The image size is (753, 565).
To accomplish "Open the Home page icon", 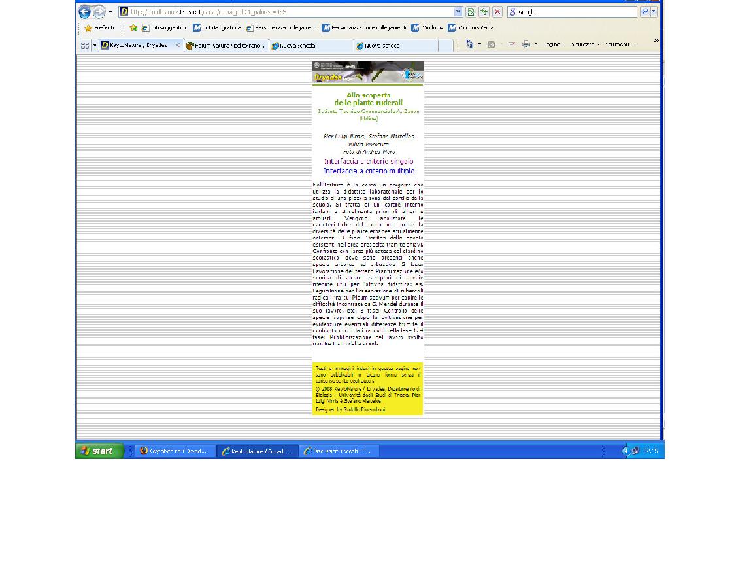I will (x=469, y=44).
